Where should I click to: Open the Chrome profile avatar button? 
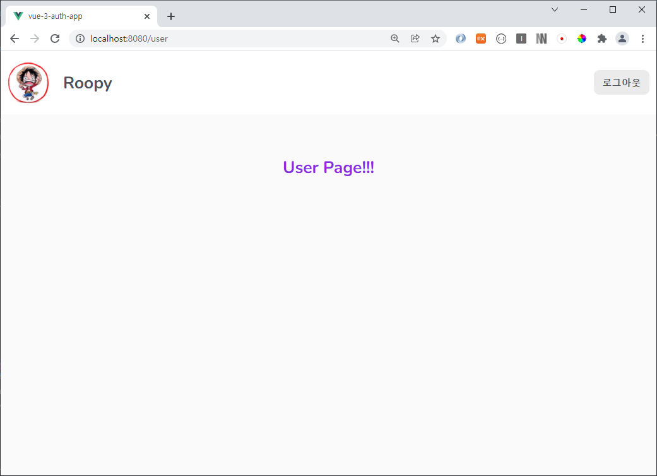[x=622, y=39]
